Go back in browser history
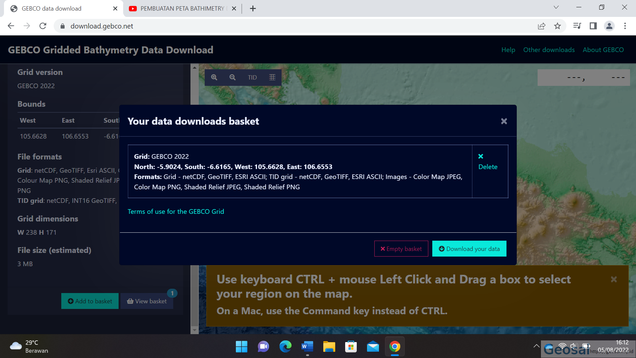The image size is (636, 358). point(11,26)
